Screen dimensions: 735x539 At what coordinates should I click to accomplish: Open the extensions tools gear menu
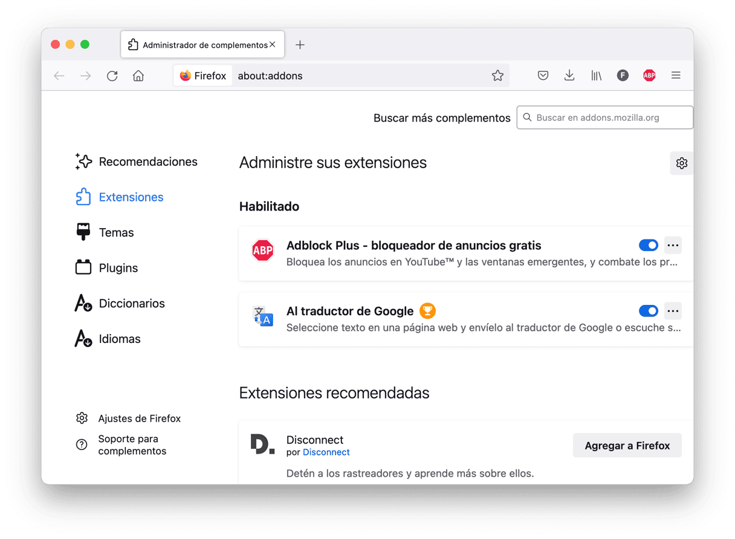[682, 163]
